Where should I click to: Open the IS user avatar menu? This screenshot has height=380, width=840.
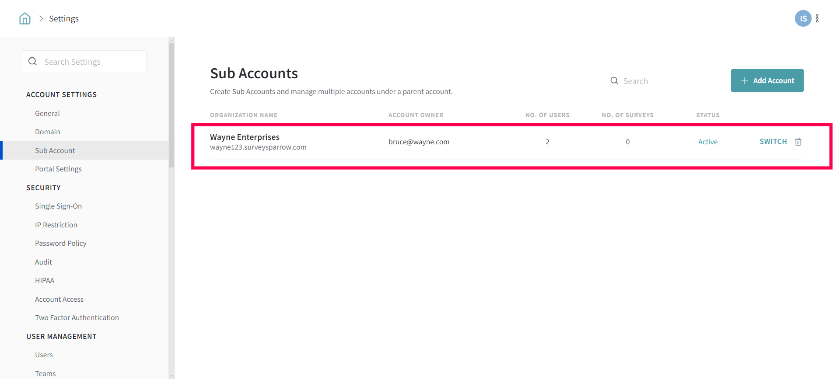tap(803, 18)
